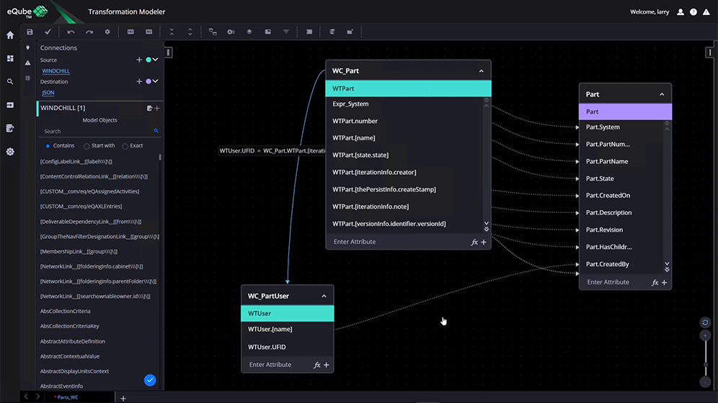Click the plus beside WINDCHILL [1] header
Image resolution: width=718 pixels, height=403 pixels.
pyautogui.click(x=157, y=108)
